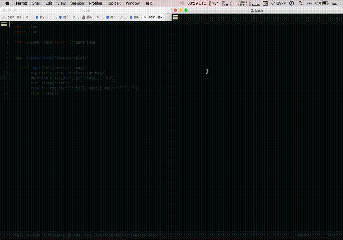The width and height of the screenshot is (343, 240).
Task: Click the yellow minimize button of 2. bash
Action: [181, 10]
